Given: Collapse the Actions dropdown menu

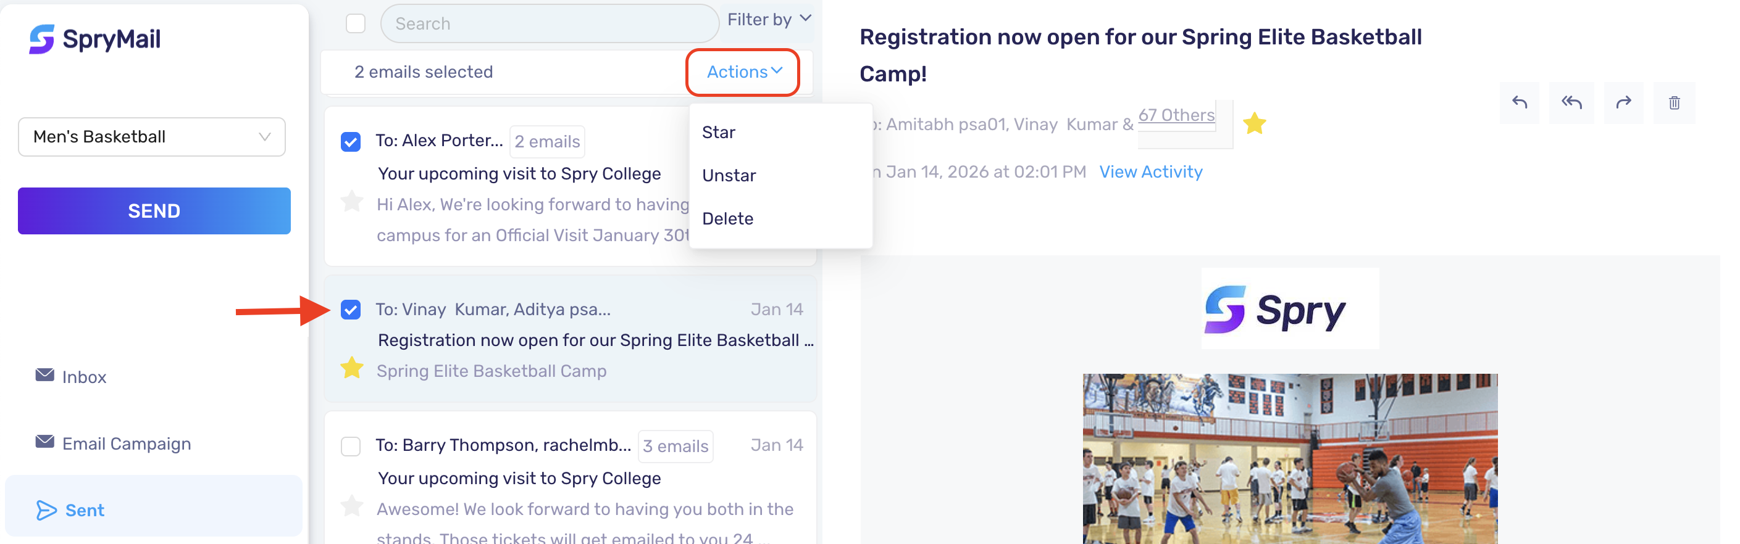Looking at the screenshot, I should point(743,72).
